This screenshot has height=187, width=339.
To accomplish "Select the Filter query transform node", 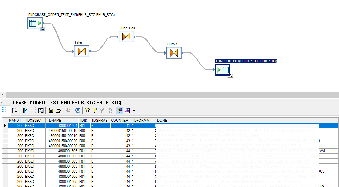I will pos(82,51).
